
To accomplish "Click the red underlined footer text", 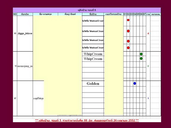I will pyautogui.click(x=87, y=120).
